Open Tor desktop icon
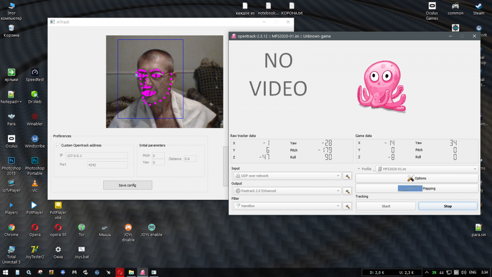This screenshot has width=492, height=277. [82, 230]
